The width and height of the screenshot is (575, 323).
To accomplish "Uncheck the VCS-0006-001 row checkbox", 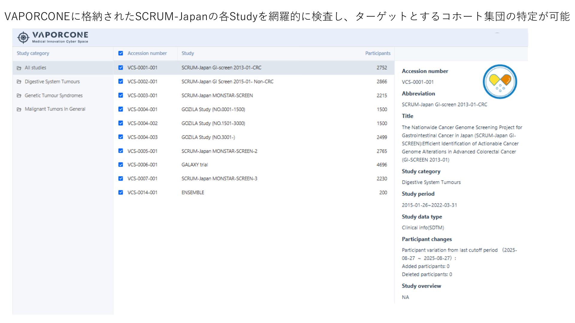I will [x=121, y=164].
